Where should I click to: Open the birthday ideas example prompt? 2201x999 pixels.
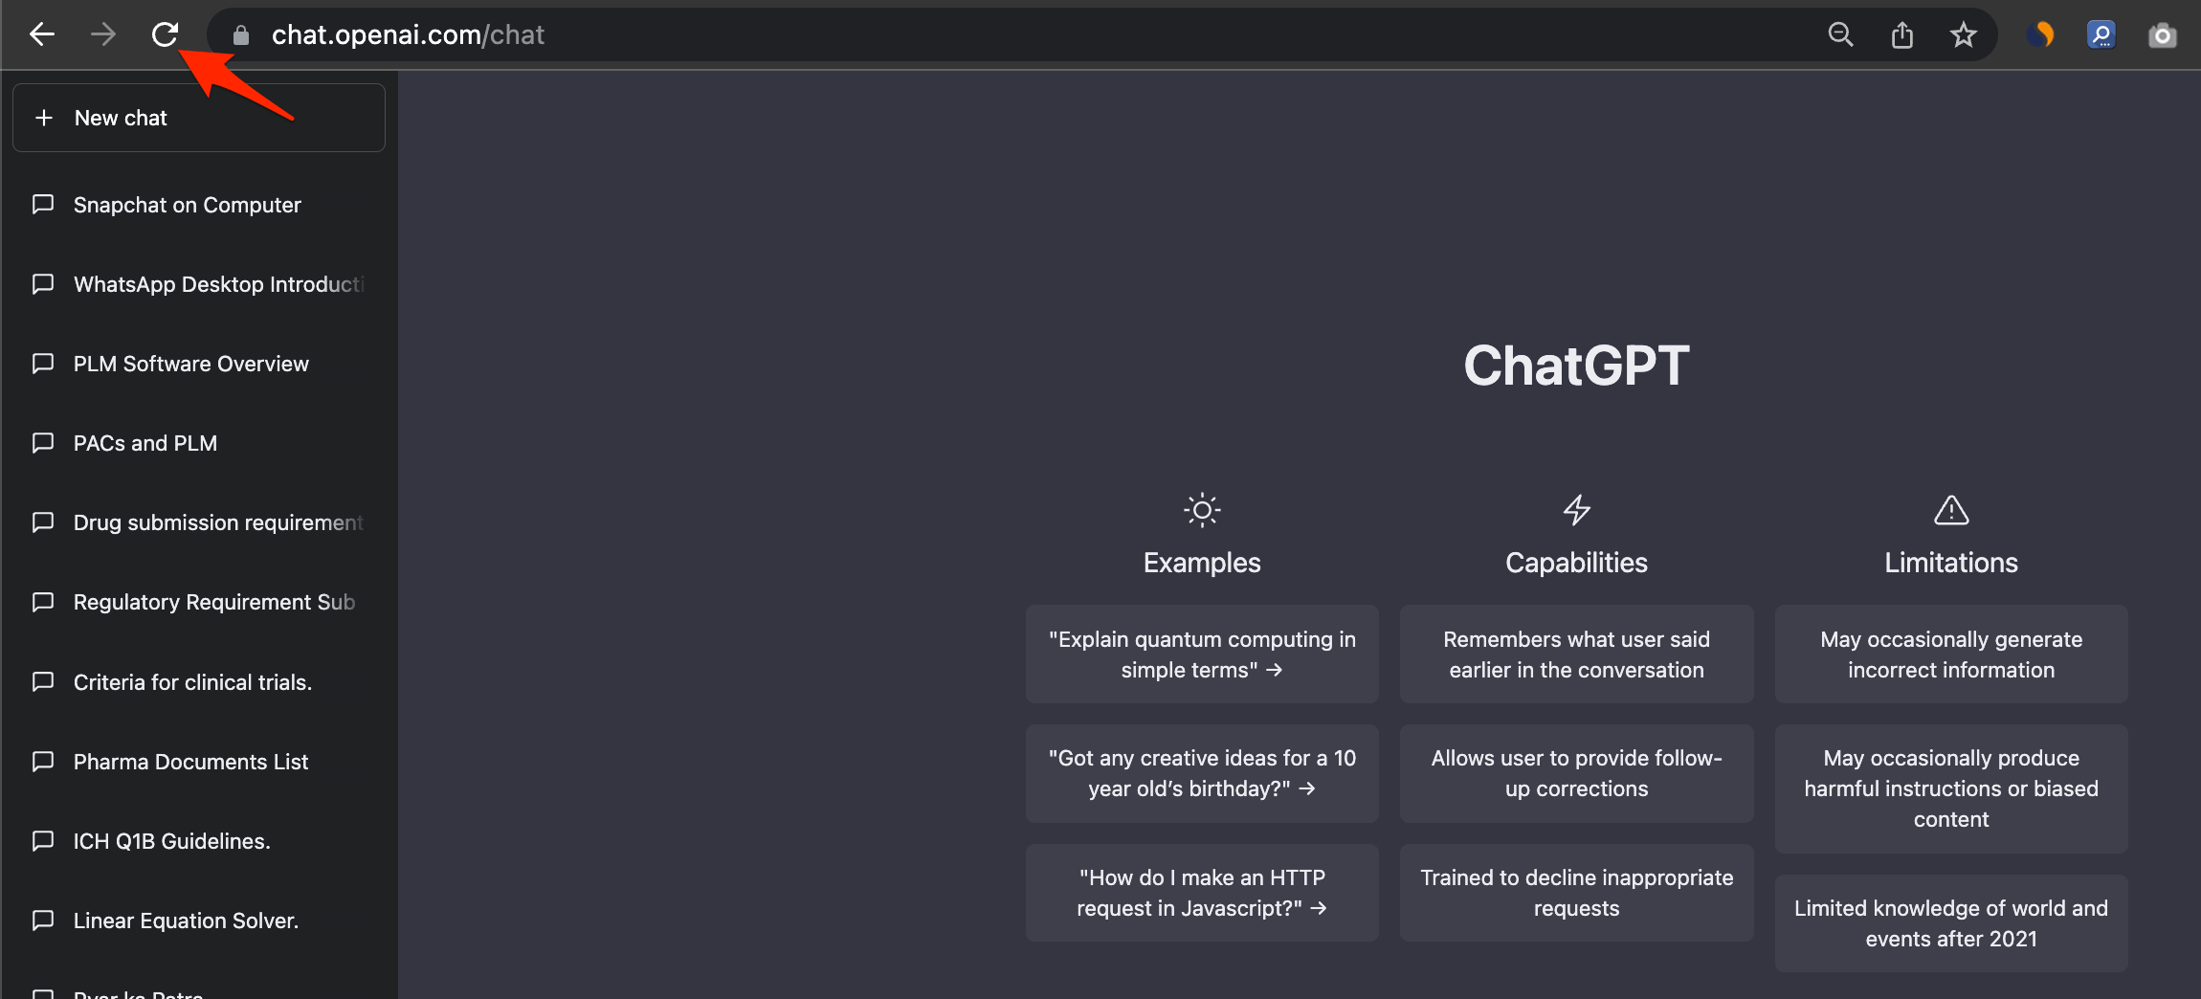coord(1202,773)
